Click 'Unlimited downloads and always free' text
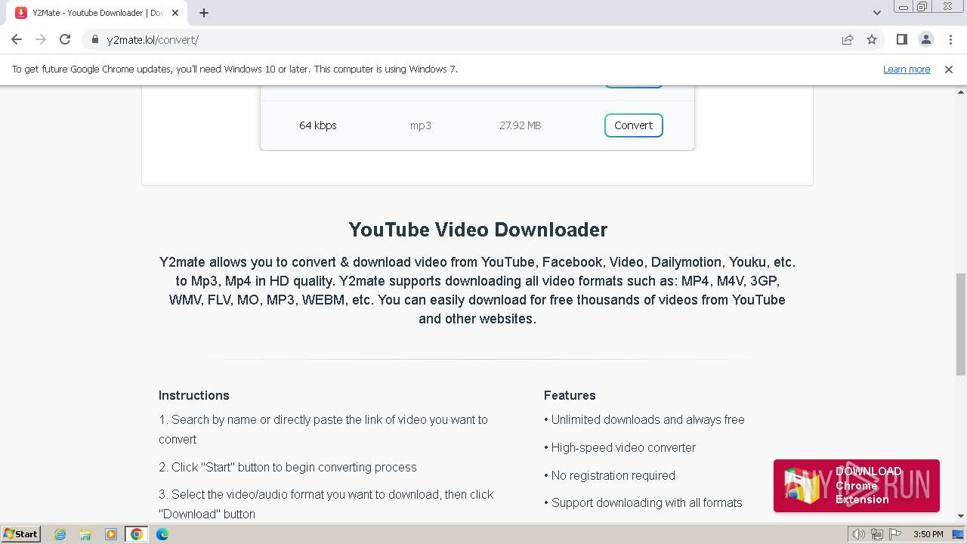 [644, 419]
